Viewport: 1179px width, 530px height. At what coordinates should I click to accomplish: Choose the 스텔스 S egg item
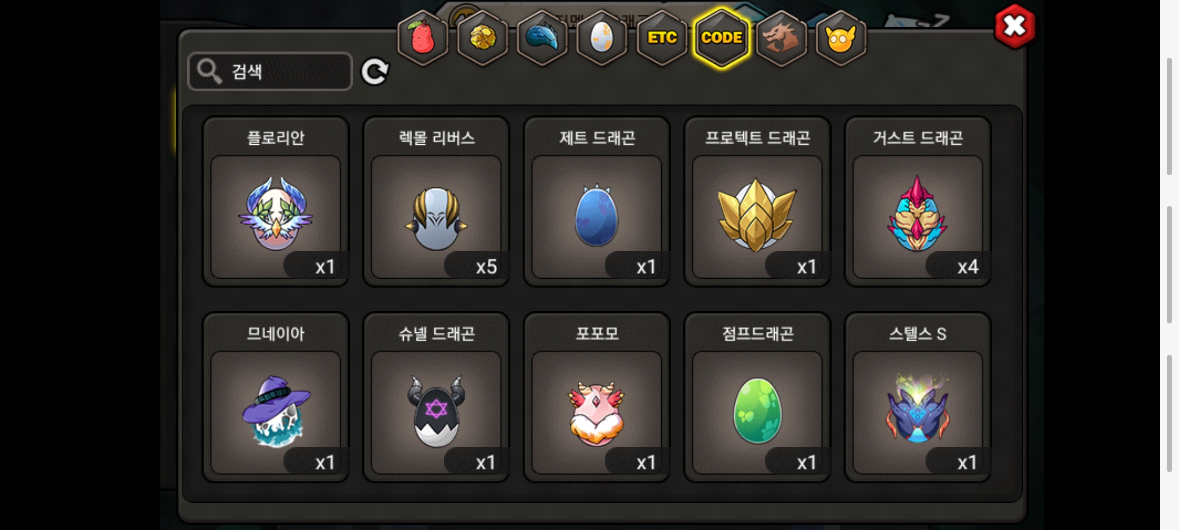tap(918, 397)
